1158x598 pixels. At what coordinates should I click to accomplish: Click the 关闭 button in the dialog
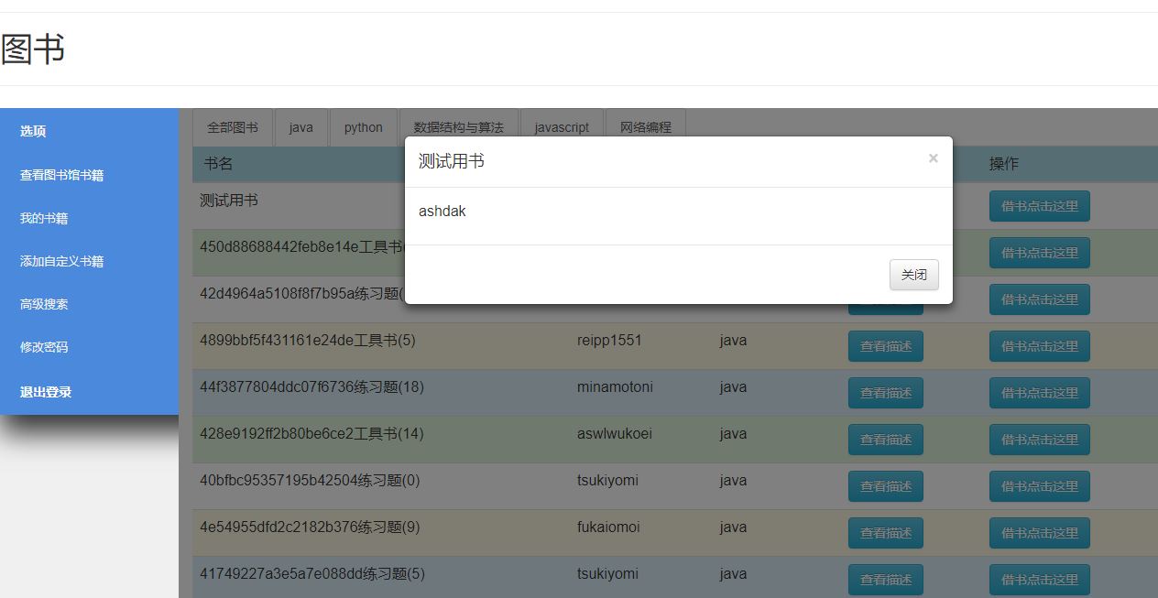(913, 275)
